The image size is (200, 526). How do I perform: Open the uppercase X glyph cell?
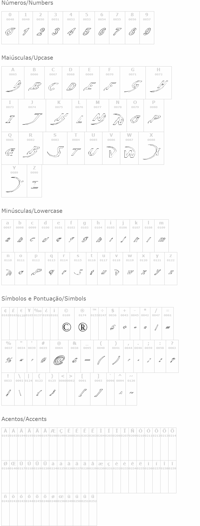151,148
